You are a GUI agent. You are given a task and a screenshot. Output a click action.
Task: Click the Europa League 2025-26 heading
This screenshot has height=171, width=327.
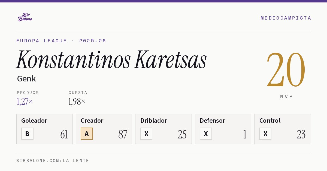(61, 41)
